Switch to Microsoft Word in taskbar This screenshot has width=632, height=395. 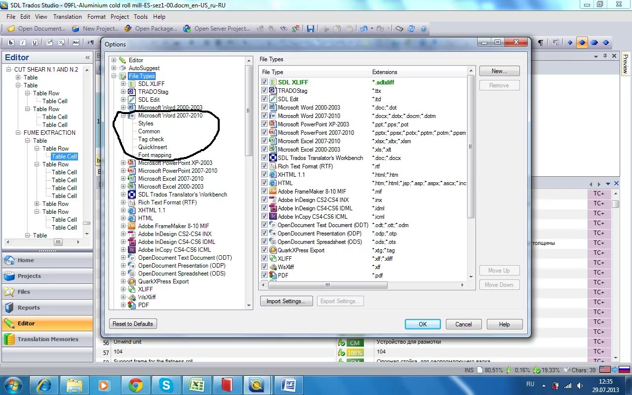point(288,385)
